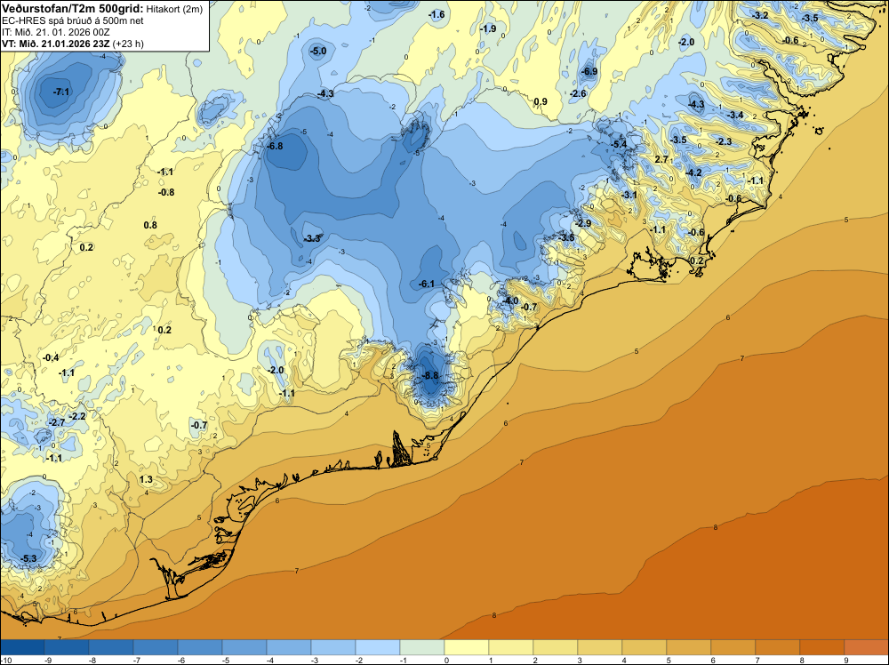Select the 0 legend scale tick label
This screenshot has width=889, height=665.
pyautogui.click(x=446, y=660)
